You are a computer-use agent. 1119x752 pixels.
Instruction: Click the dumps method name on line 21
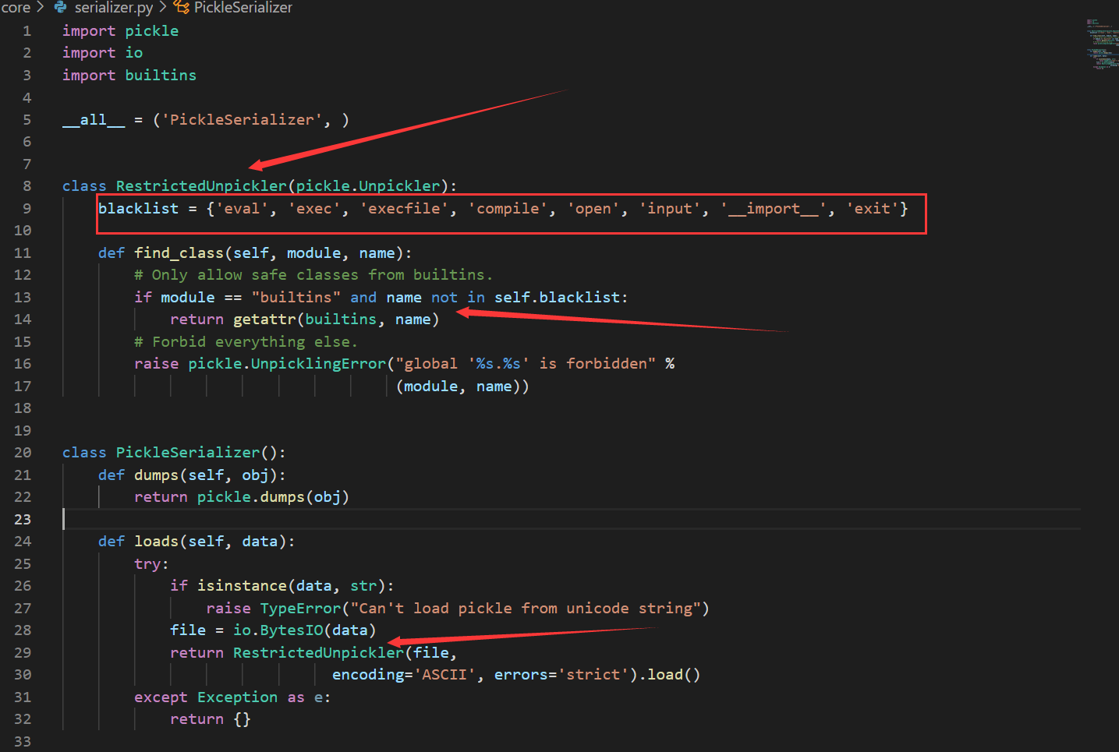pyautogui.click(x=157, y=475)
